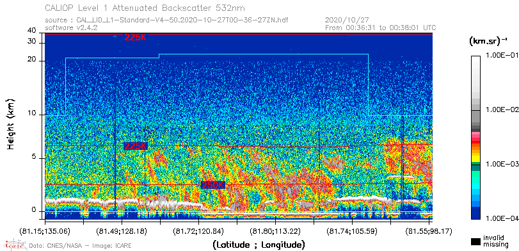Click the source HDF filename text
519x251 pixels.
point(166,20)
